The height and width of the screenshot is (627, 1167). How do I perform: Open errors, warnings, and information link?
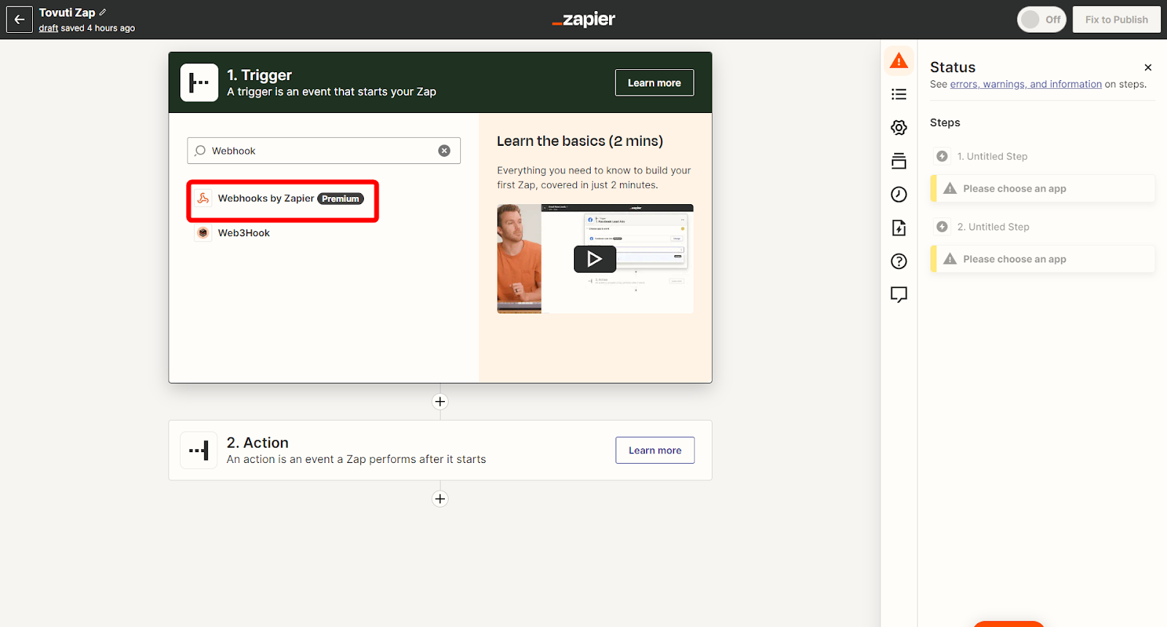(x=1026, y=85)
